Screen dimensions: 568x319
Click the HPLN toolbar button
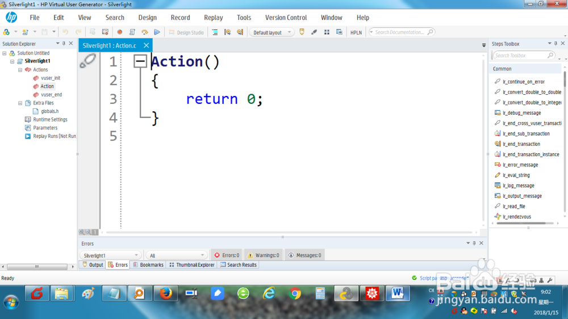356,32
